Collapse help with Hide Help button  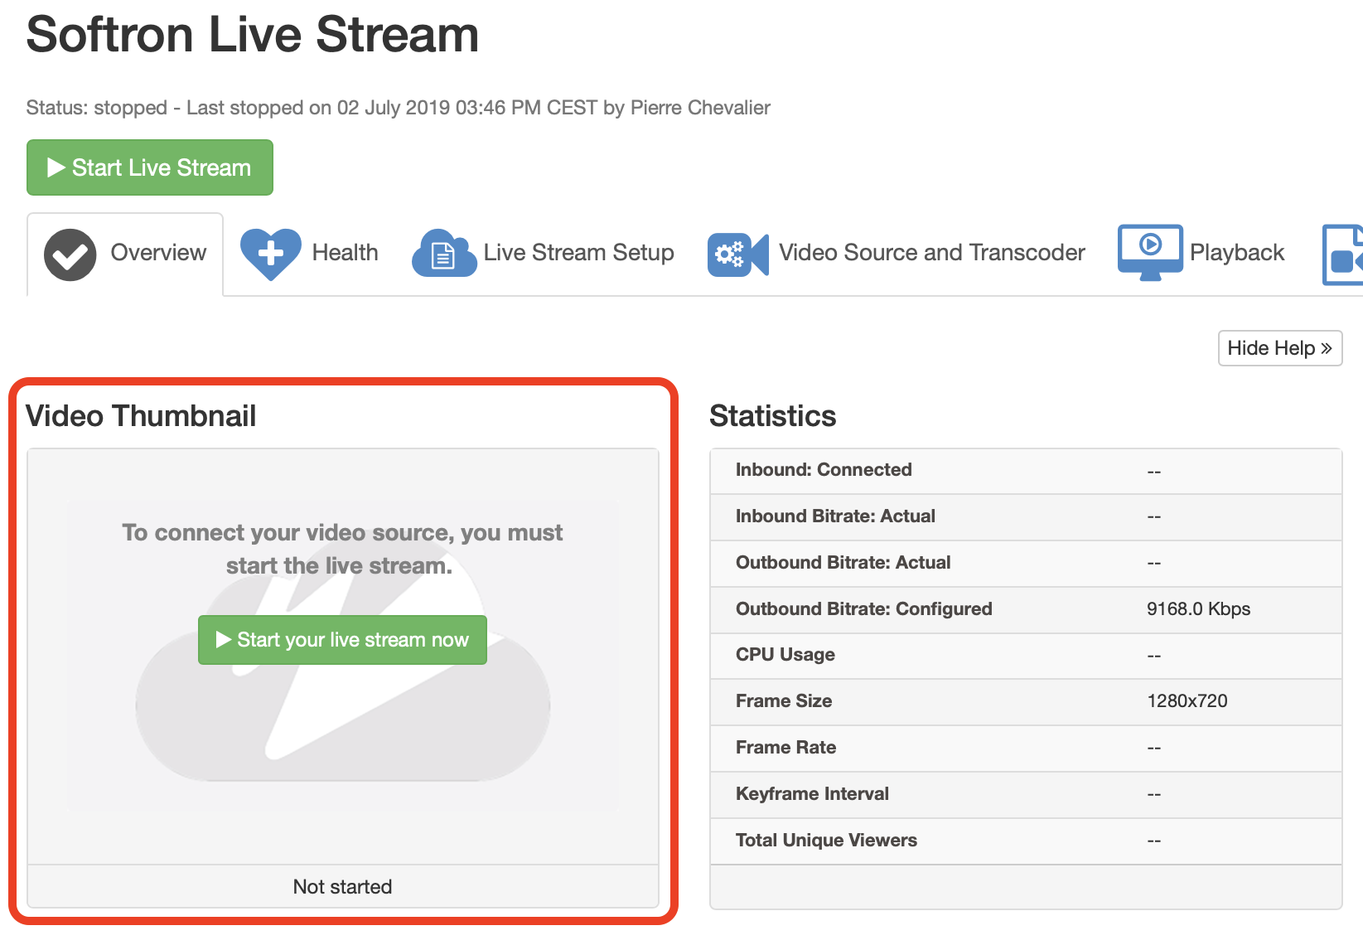pos(1280,348)
